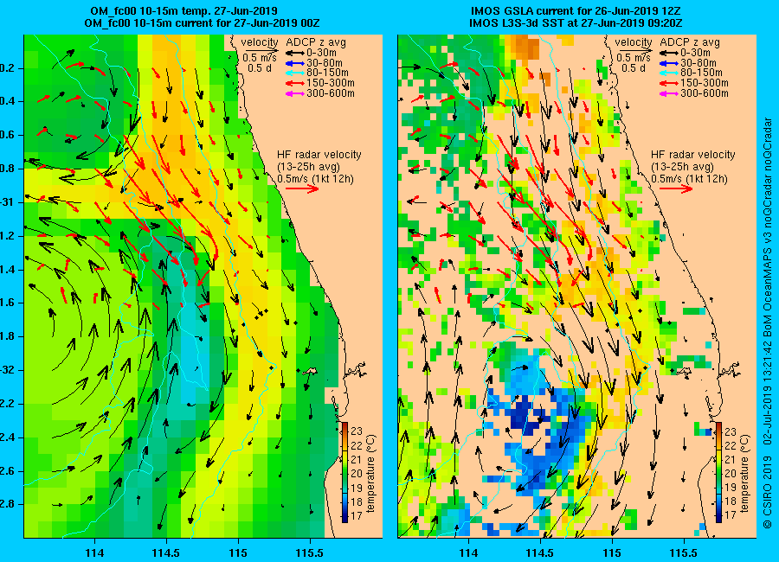The image size is (779, 562).
Task: Click '(13-25h avg)' text on OM_fc00 map
Action: [x=308, y=167]
